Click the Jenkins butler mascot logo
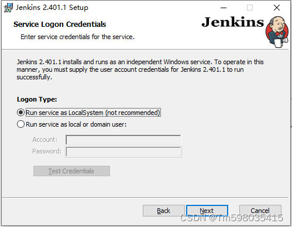Image resolution: width=292 pixels, height=227 pixels. click(x=277, y=32)
